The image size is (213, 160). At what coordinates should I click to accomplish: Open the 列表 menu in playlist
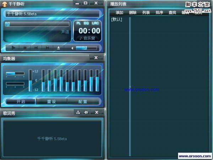click(146, 13)
